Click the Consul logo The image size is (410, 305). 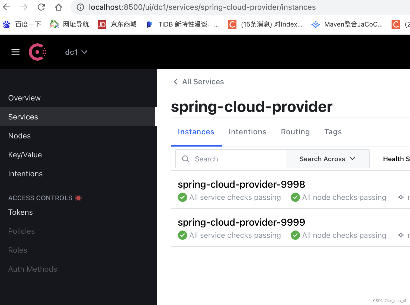tap(37, 52)
